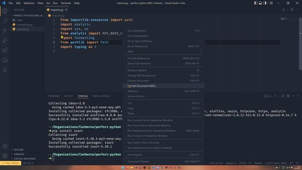Expand the Peek submenu

pos(163,51)
